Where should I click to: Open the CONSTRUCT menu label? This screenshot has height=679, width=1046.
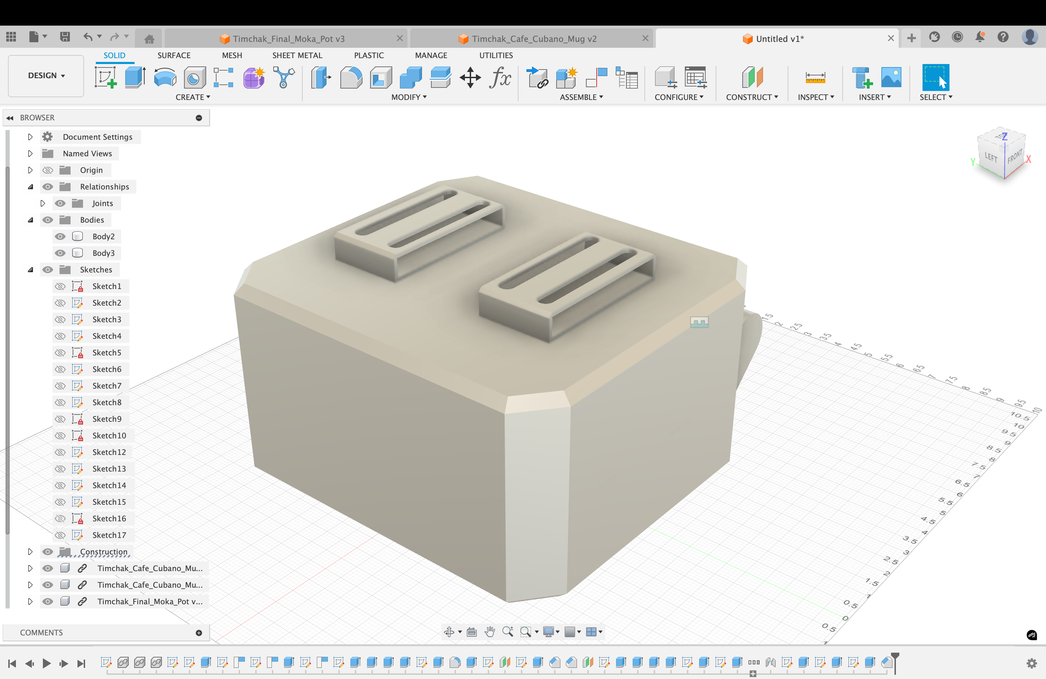pyautogui.click(x=751, y=97)
